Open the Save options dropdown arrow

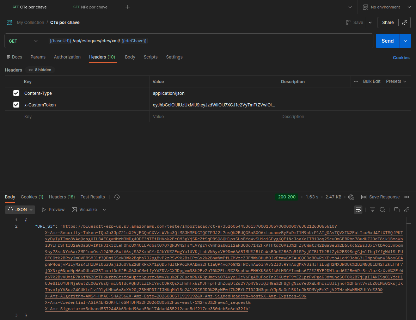point(370,23)
